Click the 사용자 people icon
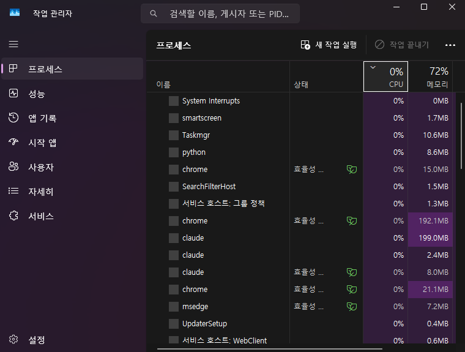This screenshot has height=352, width=465. 13,167
